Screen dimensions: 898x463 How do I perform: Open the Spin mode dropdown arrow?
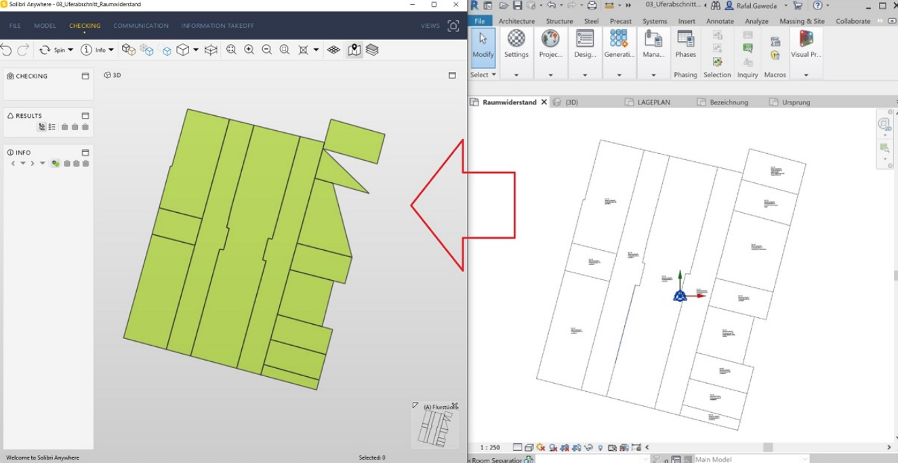click(x=70, y=49)
